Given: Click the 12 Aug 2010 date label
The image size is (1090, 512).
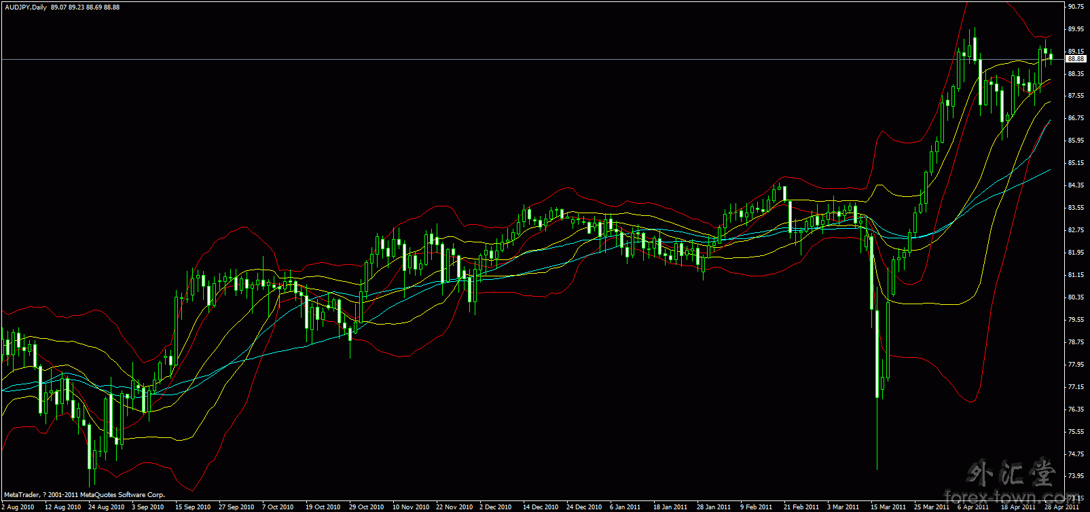Looking at the screenshot, I should [x=62, y=507].
